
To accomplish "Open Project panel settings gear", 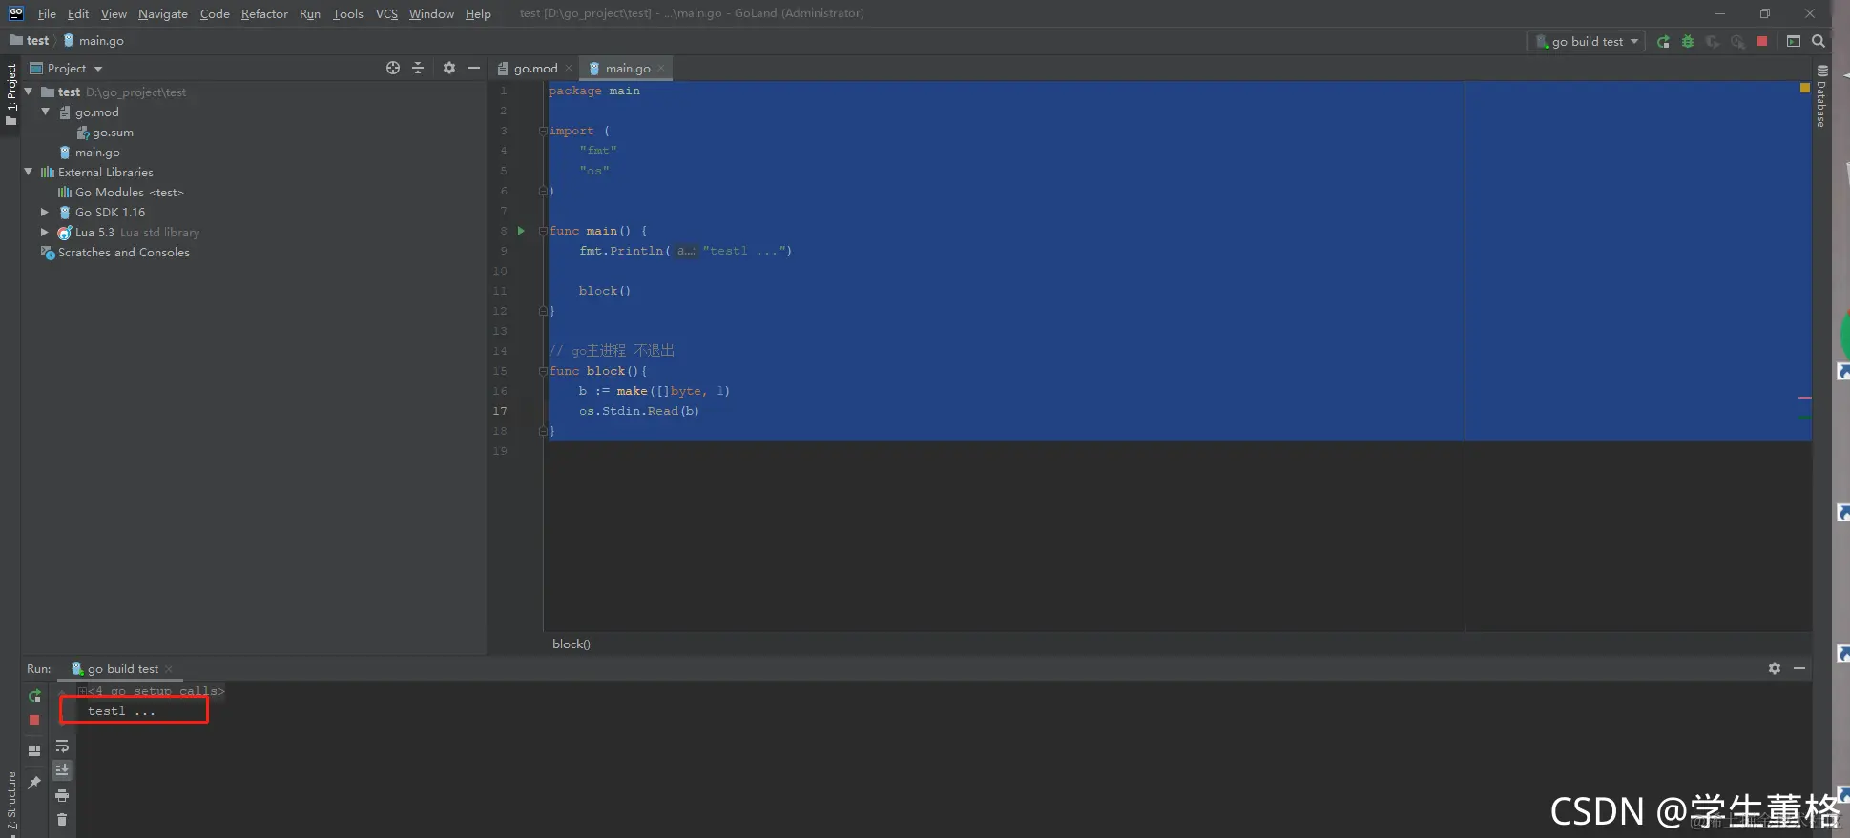I will pos(449,68).
